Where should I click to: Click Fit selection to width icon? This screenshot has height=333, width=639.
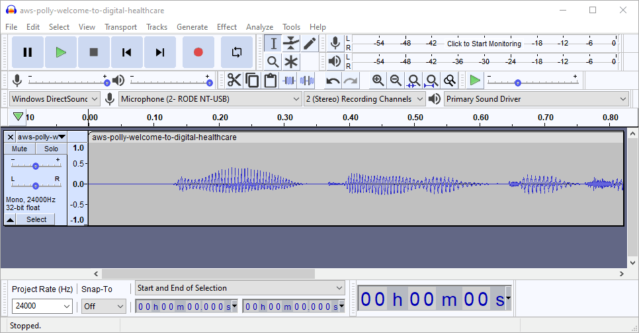tap(413, 80)
